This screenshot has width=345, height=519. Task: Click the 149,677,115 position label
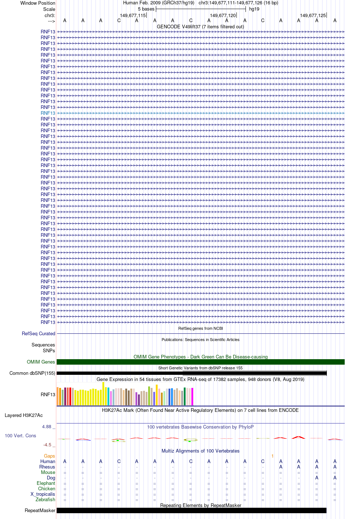click(133, 15)
